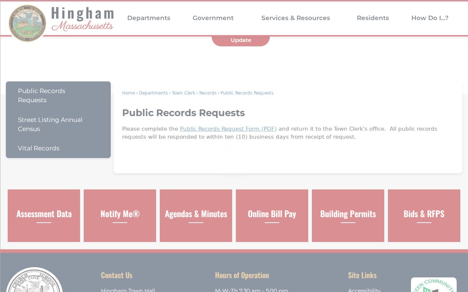Open the Online Bill Pay tile
The height and width of the screenshot is (292, 468).
point(272,216)
